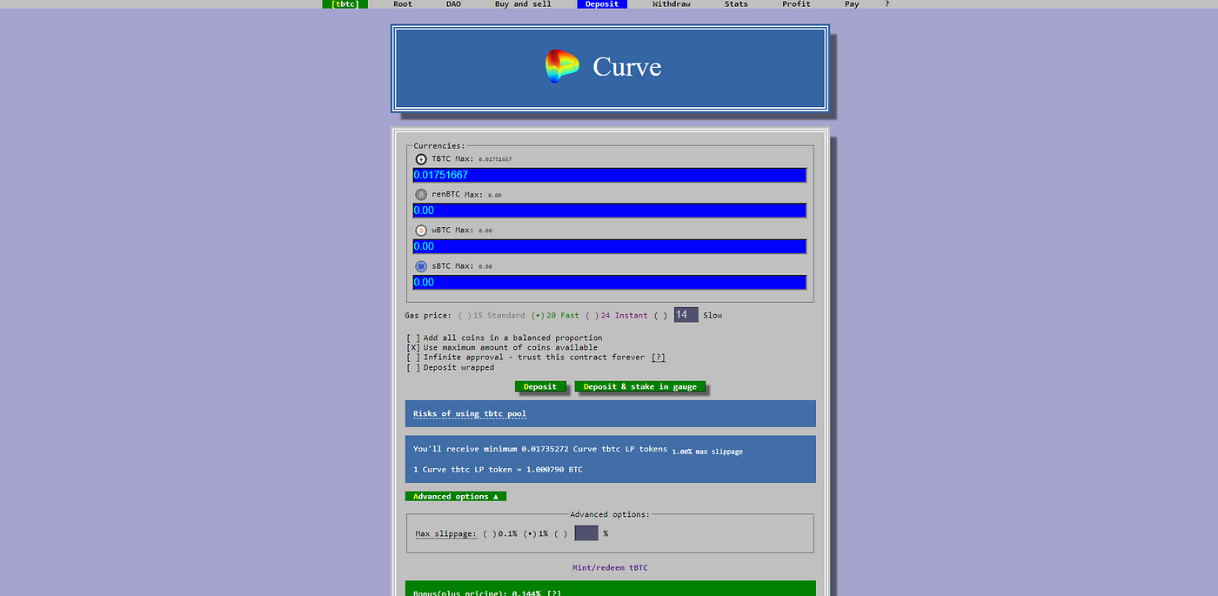
Task: Click the renBTC amount input field
Action: click(x=610, y=211)
